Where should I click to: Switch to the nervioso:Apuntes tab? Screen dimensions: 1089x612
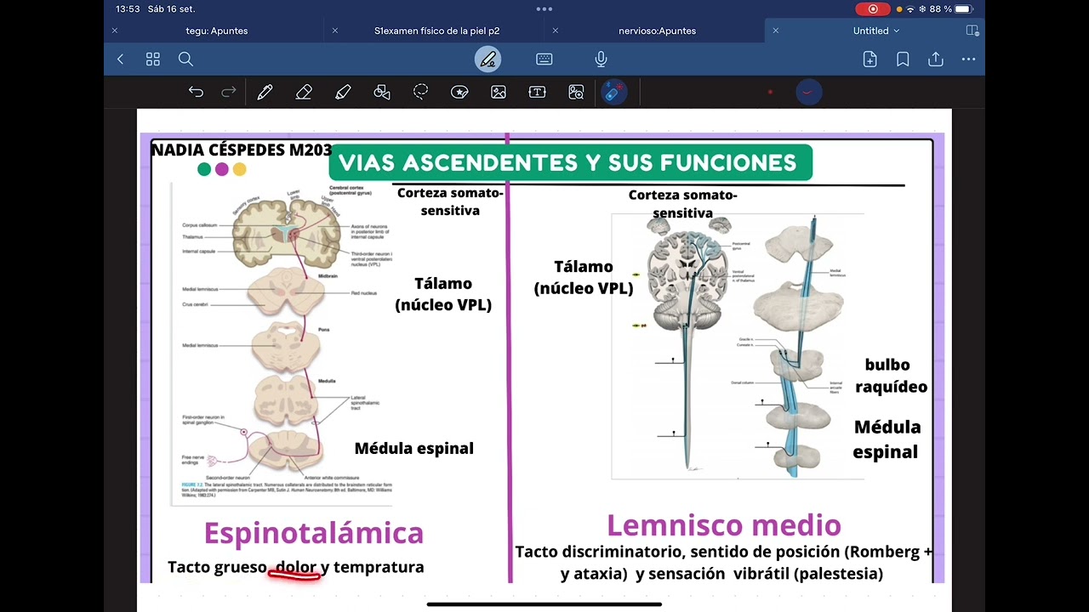click(657, 31)
